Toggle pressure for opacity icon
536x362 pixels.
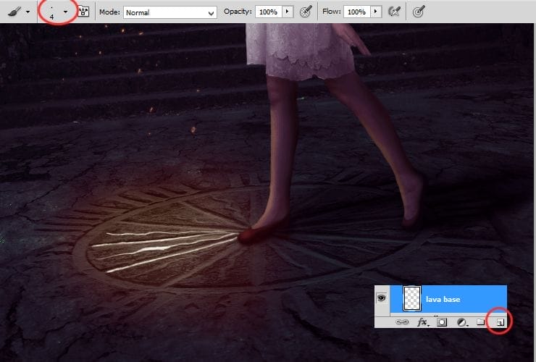(306, 12)
